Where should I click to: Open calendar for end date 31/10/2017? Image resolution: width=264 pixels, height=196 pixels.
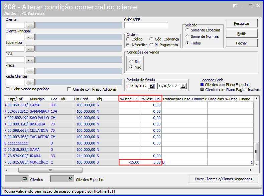(183, 86)
